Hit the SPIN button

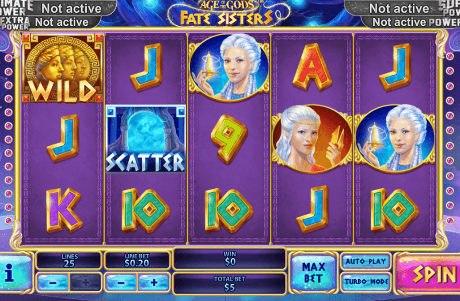(x=429, y=274)
